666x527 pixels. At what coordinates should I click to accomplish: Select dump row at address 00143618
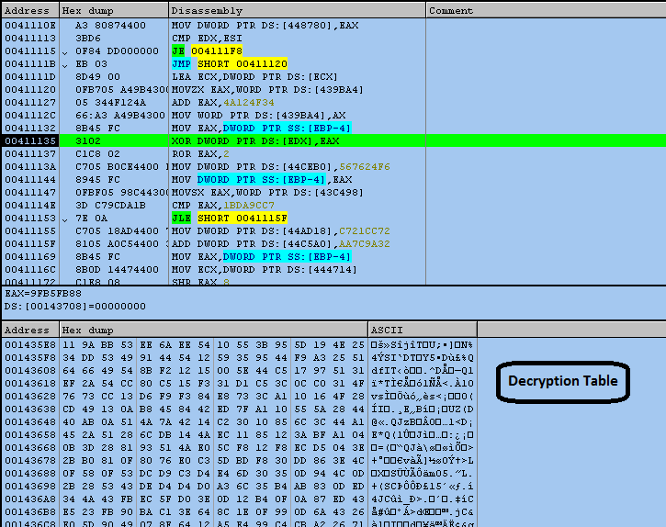(x=239, y=384)
